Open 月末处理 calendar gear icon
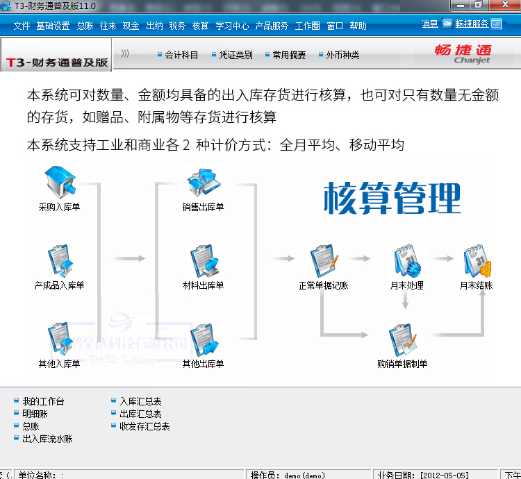The width and height of the screenshot is (521, 479). [x=407, y=261]
